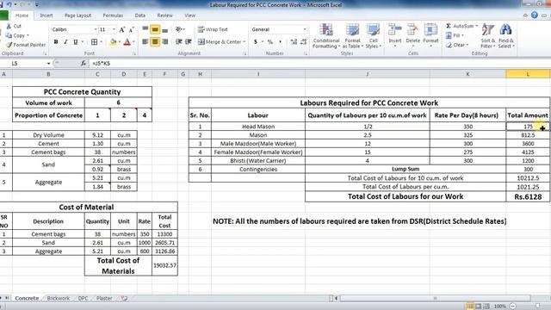Click the Borders icon
The height and width of the screenshot is (310, 551).
pos(94,42)
